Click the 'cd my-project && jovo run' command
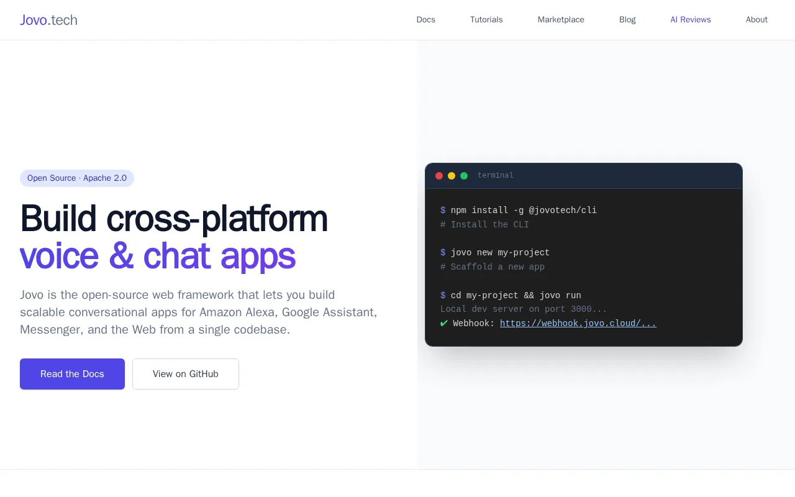 click(516, 296)
